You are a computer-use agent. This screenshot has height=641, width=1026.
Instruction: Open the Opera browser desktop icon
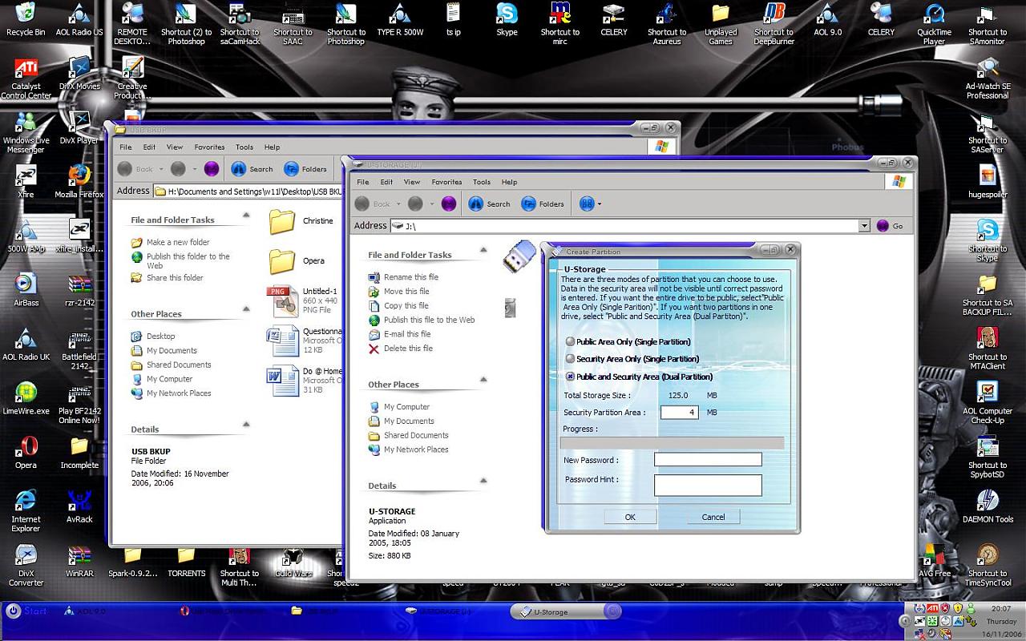pos(26,453)
